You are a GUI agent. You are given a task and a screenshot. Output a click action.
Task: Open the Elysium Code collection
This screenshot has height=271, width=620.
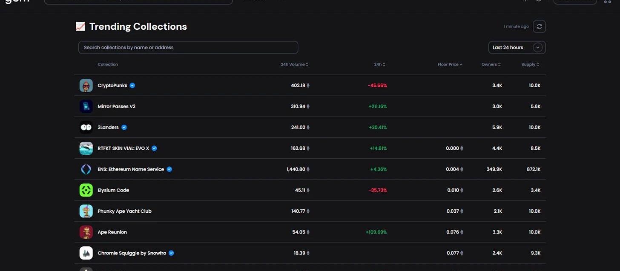pos(113,190)
